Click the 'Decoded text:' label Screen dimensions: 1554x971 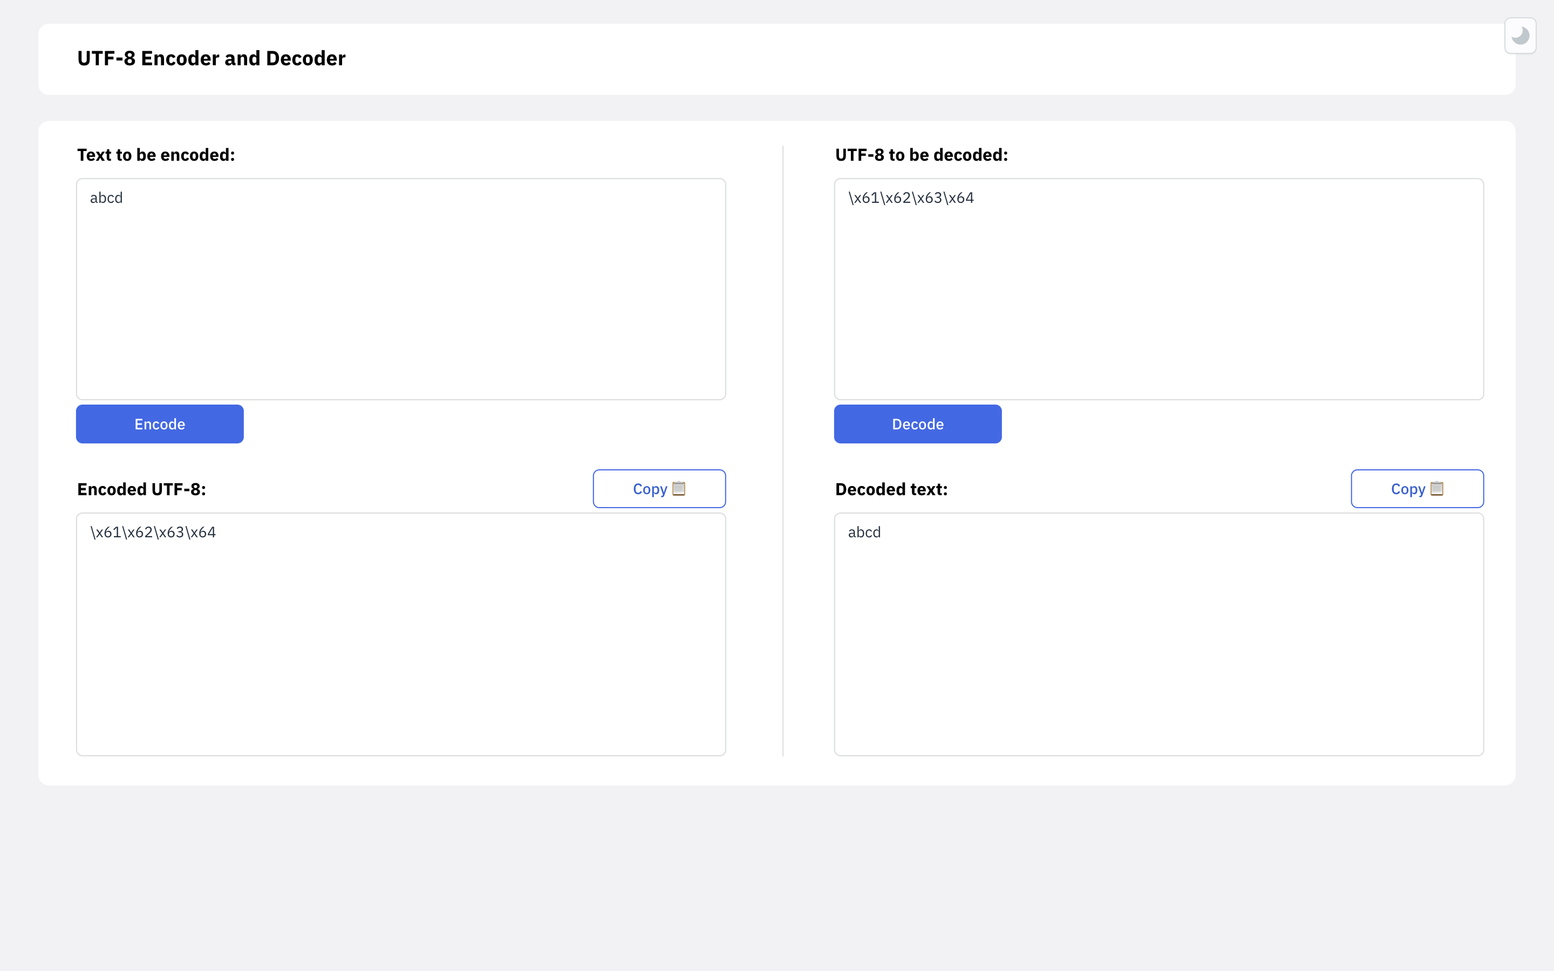click(891, 489)
